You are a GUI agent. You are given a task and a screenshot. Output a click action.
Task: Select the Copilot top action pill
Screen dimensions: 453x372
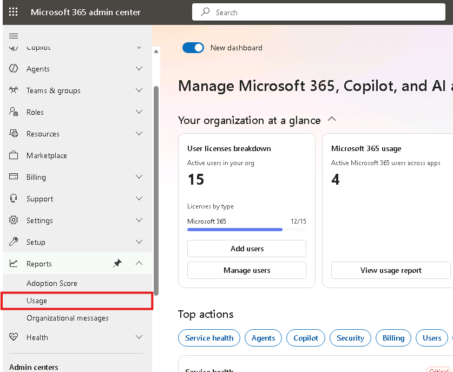point(306,338)
